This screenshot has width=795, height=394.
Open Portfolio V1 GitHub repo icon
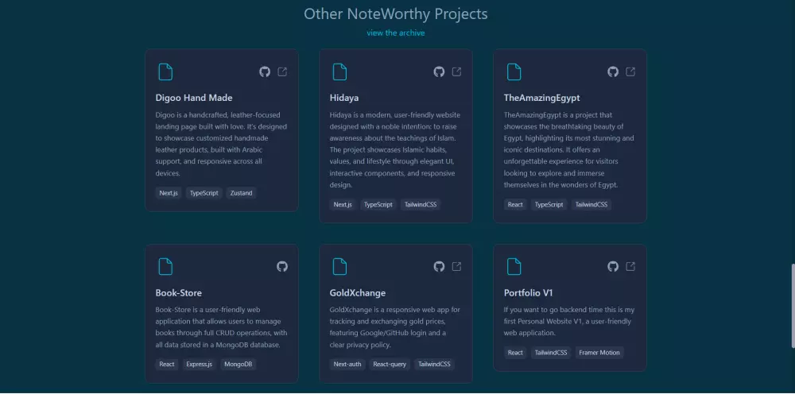point(613,267)
